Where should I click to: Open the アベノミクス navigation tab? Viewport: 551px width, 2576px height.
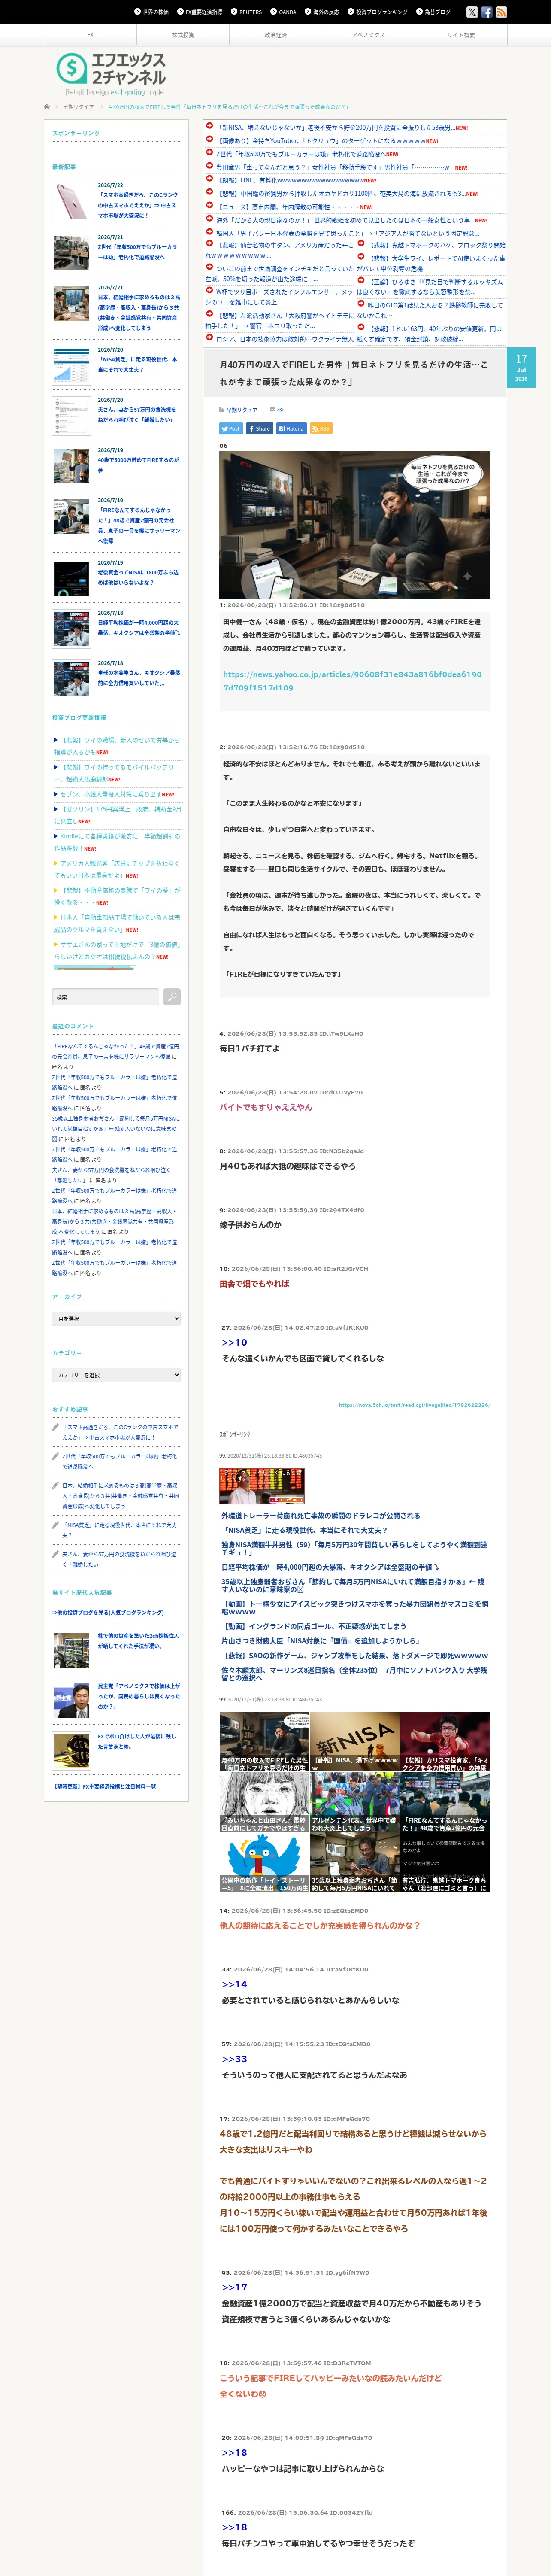point(368,35)
